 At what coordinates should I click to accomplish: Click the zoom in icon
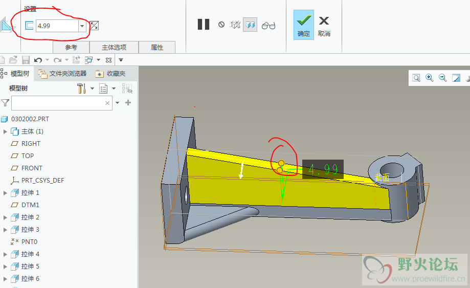pyautogui.click(x=430, y=78)
